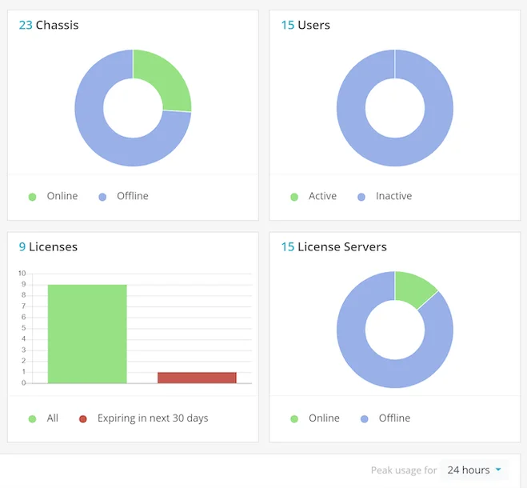527x488 pixels.
Task: Click the green Online dot under License Servers
Action: [x=294, y=418]
